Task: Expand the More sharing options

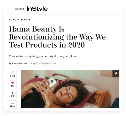Action: 12,104
